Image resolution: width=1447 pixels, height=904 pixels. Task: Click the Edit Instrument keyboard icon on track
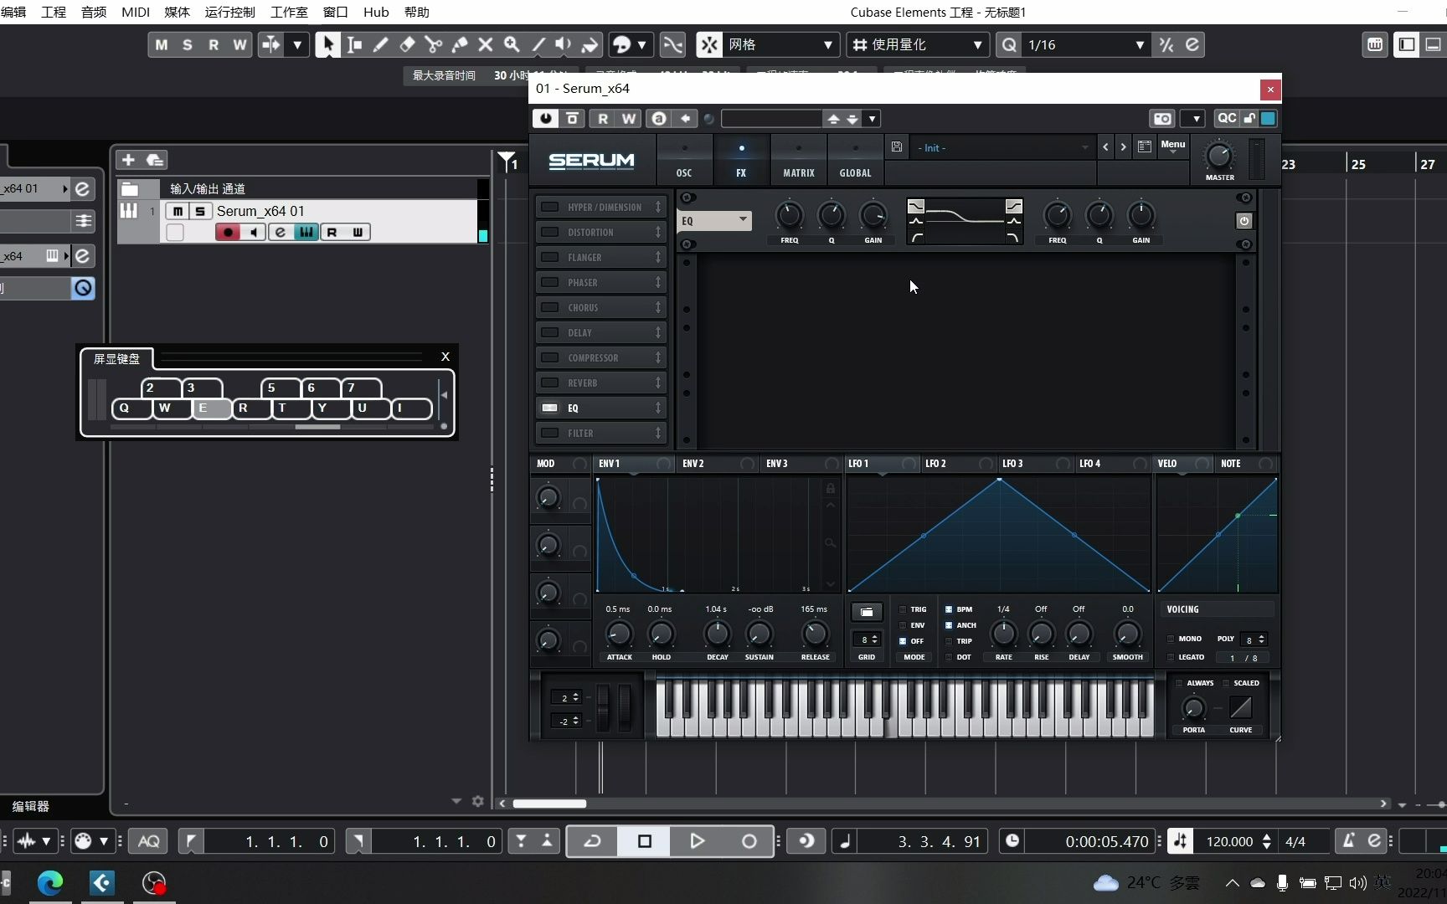tap(306, 232)
